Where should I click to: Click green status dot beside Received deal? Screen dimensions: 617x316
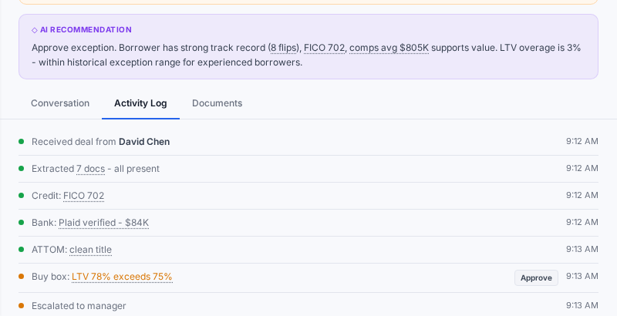[x=22, y=142]
